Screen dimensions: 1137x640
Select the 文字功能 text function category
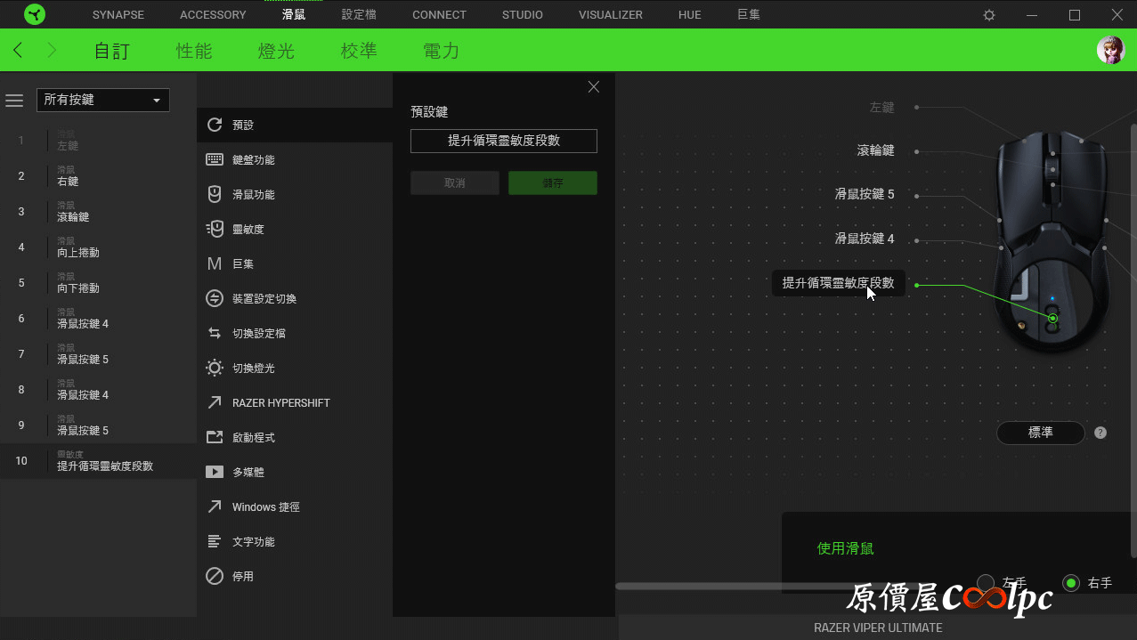pyautogui.click(x=295, y=541)
